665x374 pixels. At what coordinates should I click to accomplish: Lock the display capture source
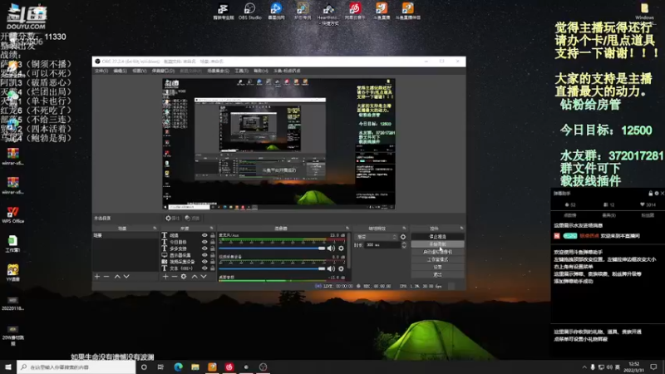(213, 255)
